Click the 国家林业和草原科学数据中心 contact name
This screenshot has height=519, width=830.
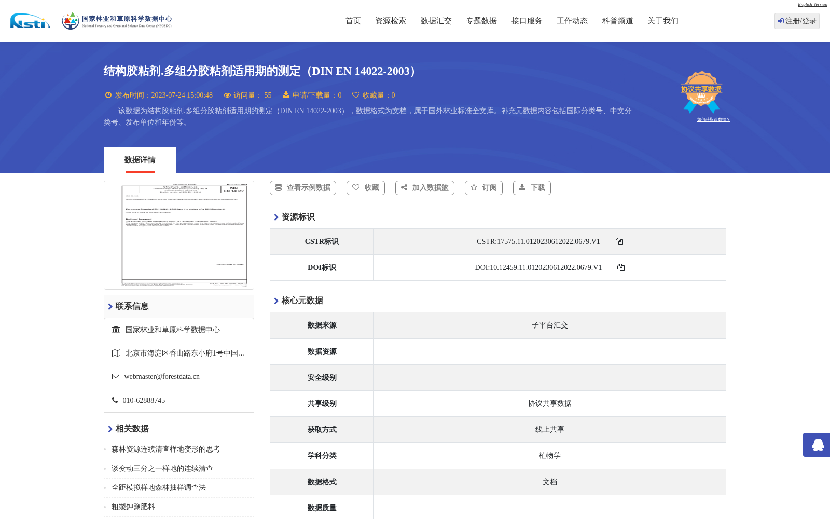tap(173, 330)
